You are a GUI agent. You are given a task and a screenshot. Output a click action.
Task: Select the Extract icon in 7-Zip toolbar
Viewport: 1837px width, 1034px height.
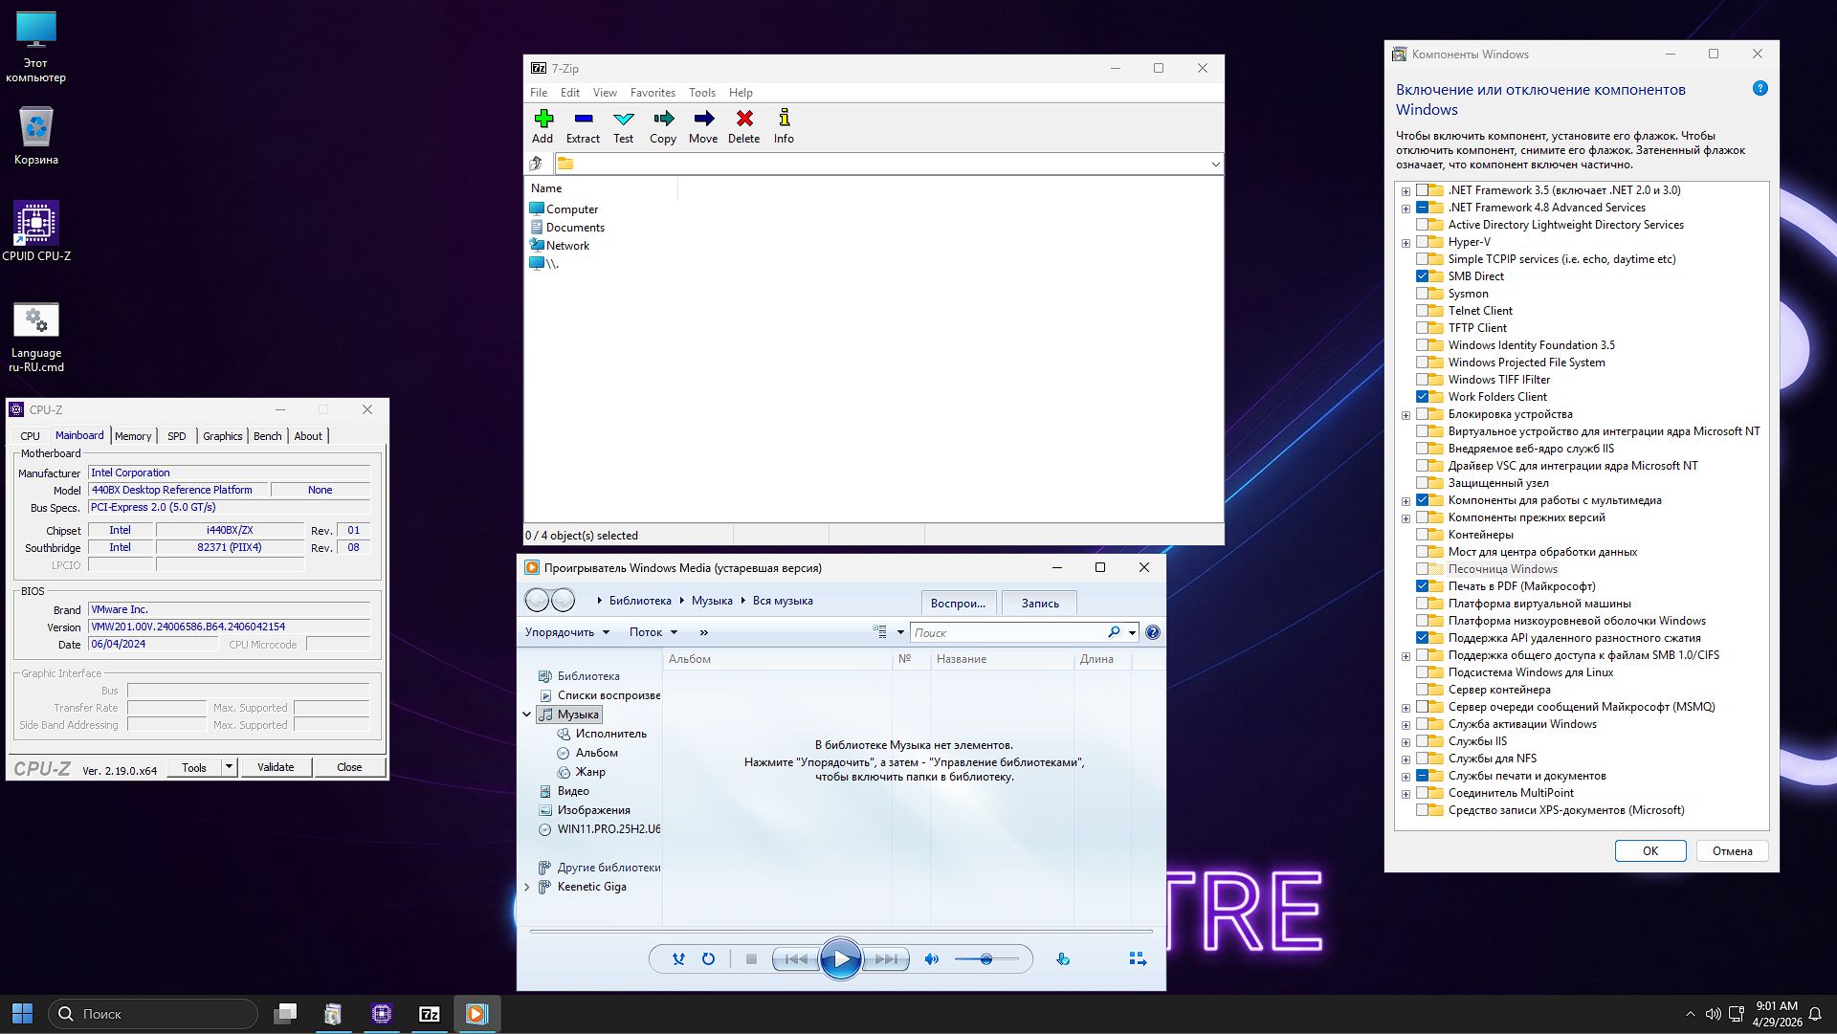click(x=583, y=125)
